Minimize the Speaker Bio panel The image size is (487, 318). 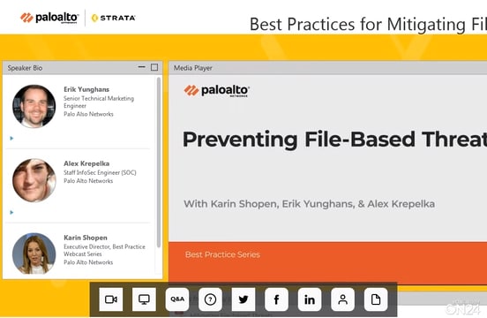click(142, 67)
